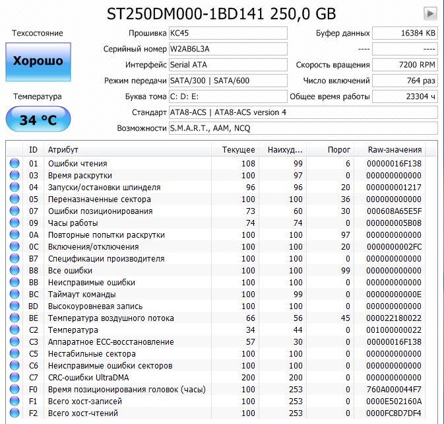Click the Скорость вращения field 7200 RPM
444x424 pixels.
coord(405,65)
